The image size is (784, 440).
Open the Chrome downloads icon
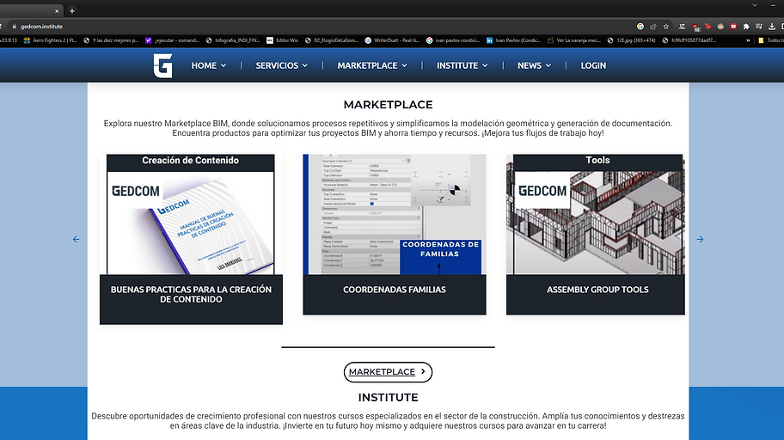pyautogui.click(x=772, y=27)
